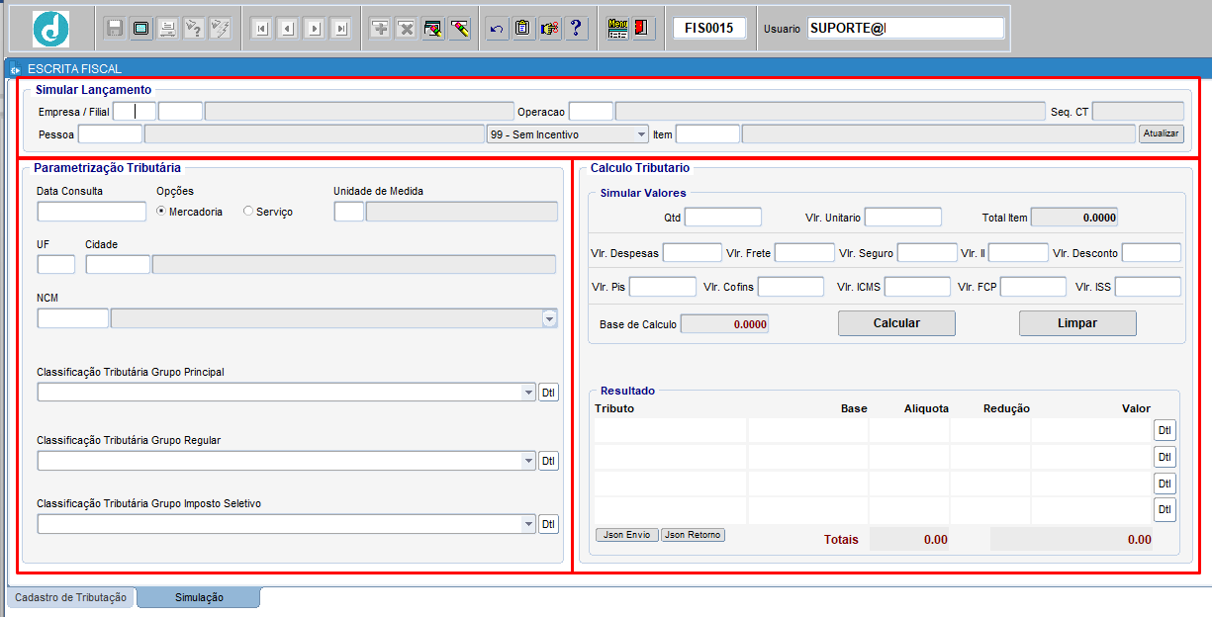Switch to the Simulação tab
The image size is (1212, 617).
click(199, 597)
